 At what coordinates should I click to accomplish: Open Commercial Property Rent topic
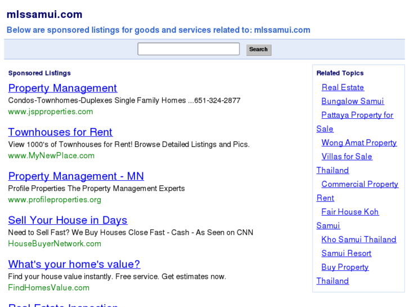(x=359, y=184)
